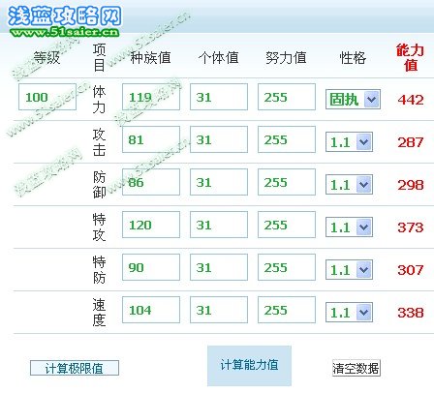434x393 pixels.
Task: Click the 特攻 种族值 field showing 120
Action: point(151,225)
